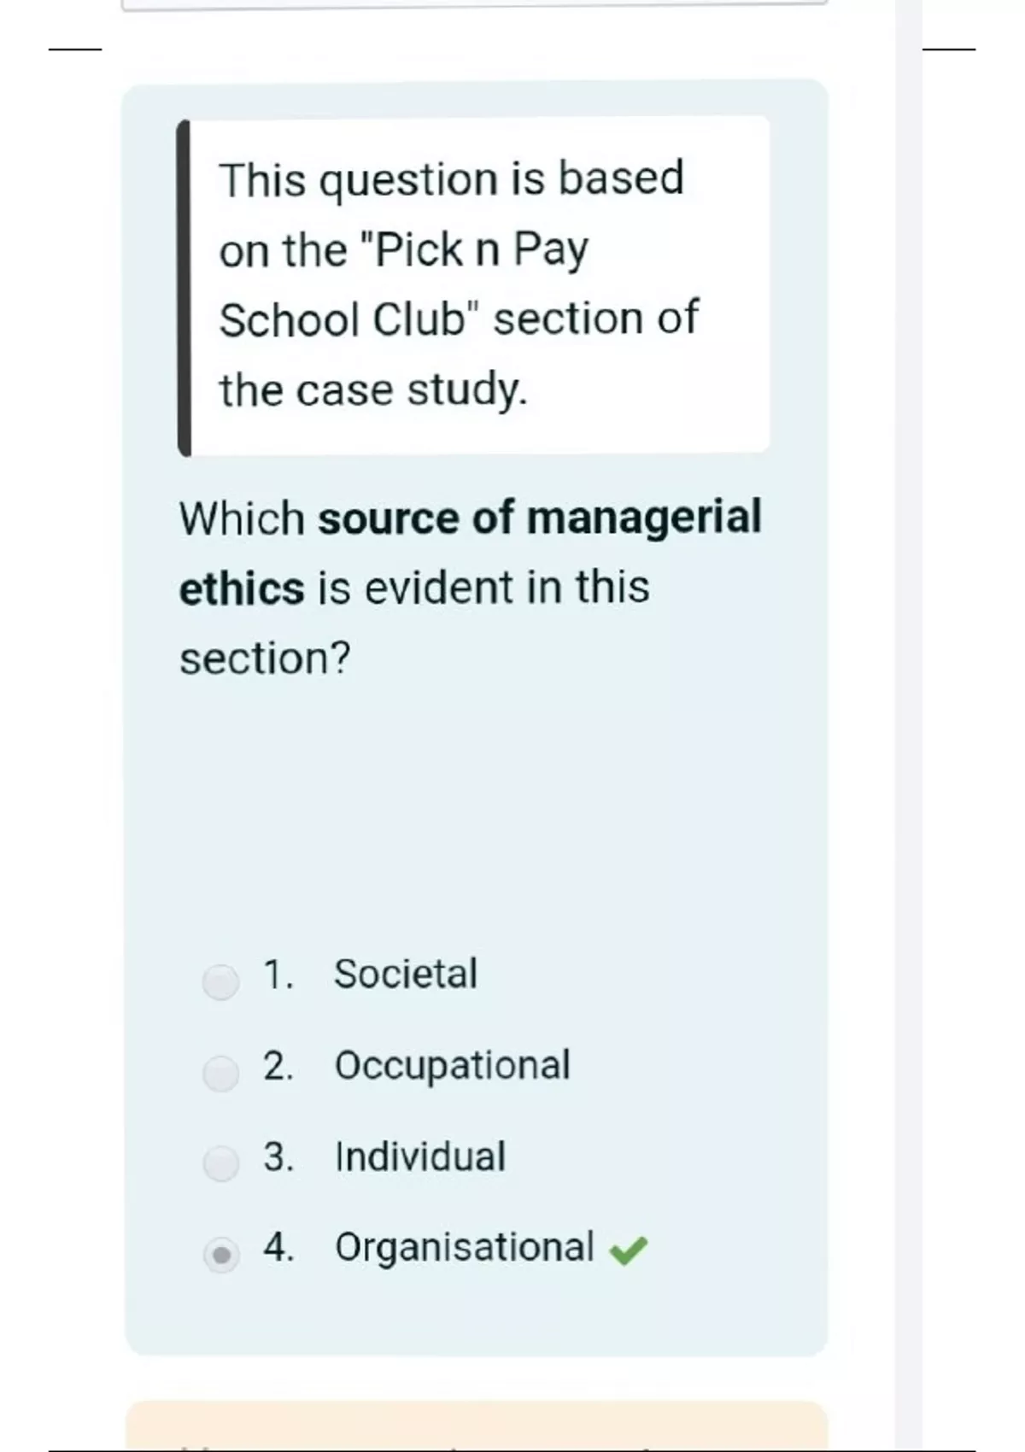This screenshot has width=1025, height=1452.
Task: Click the "Individual" answer label
Action: point(420,1156)
